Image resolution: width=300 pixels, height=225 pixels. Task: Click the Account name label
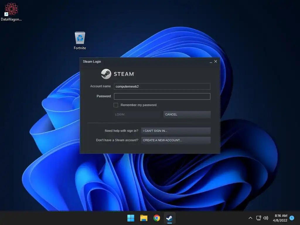point(100,86)
